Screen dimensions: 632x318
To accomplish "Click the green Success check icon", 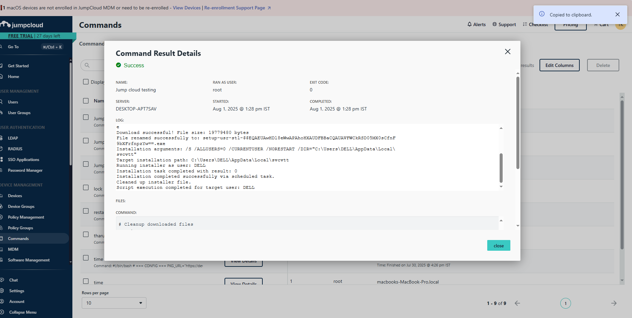I will [118, 65].
